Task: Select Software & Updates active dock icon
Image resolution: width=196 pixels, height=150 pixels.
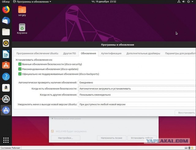Action: pyautogui.click(x=6, y=110)
